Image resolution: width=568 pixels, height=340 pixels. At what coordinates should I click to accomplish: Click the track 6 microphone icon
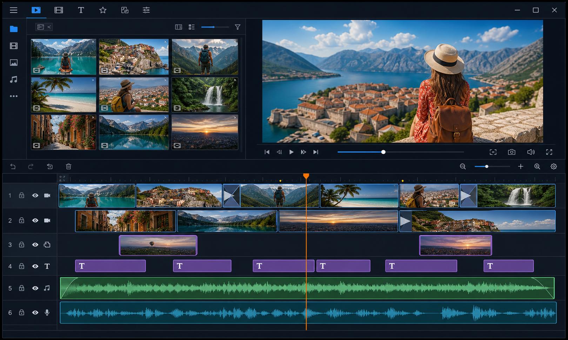click(47, 312)
